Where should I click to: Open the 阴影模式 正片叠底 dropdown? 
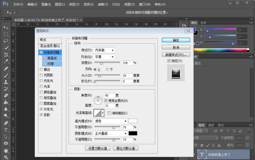tap(111, 133)
